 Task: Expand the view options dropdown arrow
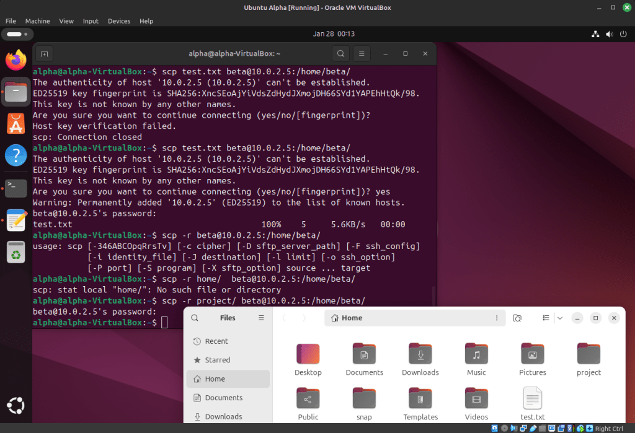click(x=560, y=318)
